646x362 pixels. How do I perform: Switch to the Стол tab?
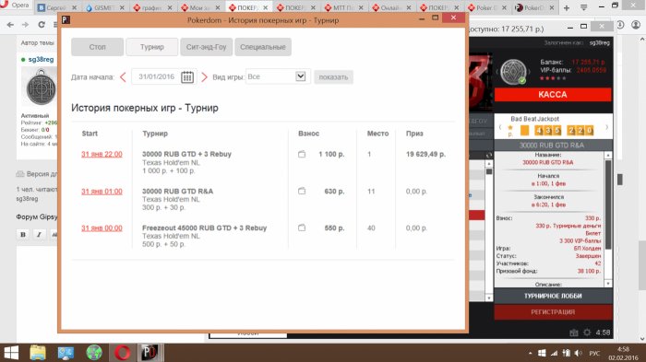click(x=97, y=47)
